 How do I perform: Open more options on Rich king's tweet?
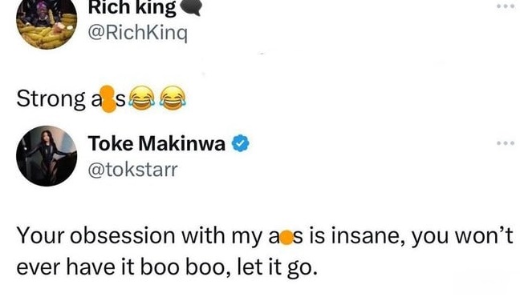coord(506,6)
